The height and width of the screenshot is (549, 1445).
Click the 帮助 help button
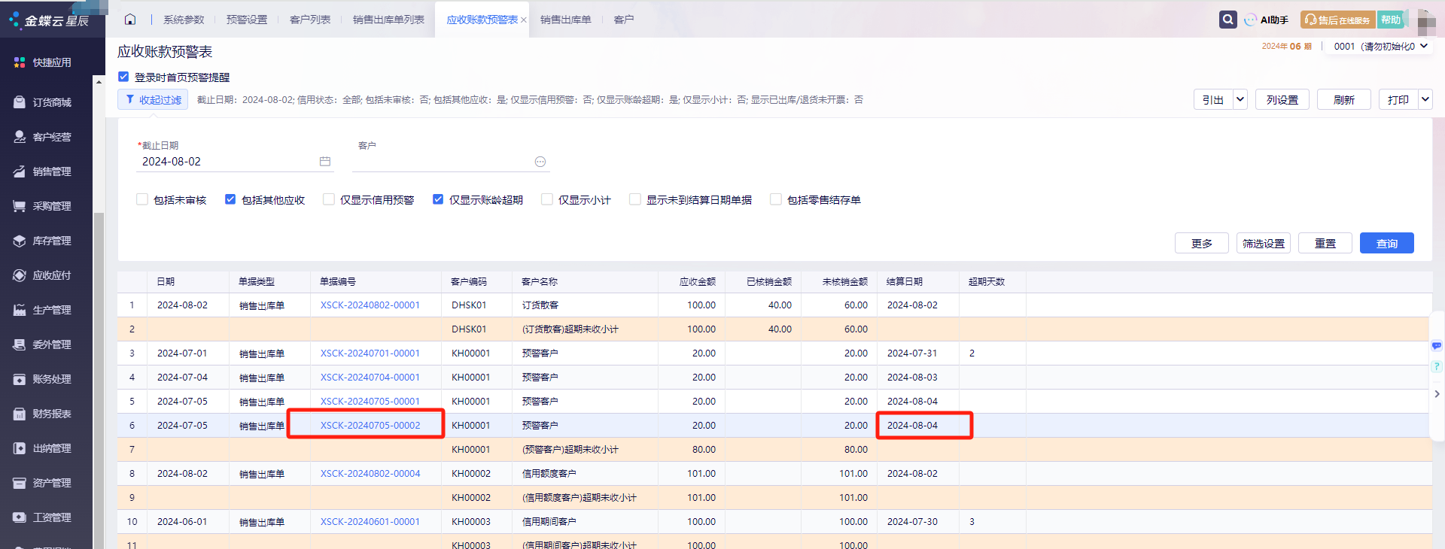[1391, 20]
